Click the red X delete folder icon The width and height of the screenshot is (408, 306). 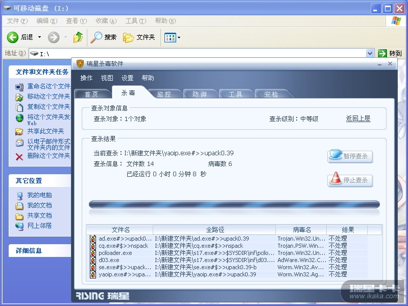(x=19, y=157)
